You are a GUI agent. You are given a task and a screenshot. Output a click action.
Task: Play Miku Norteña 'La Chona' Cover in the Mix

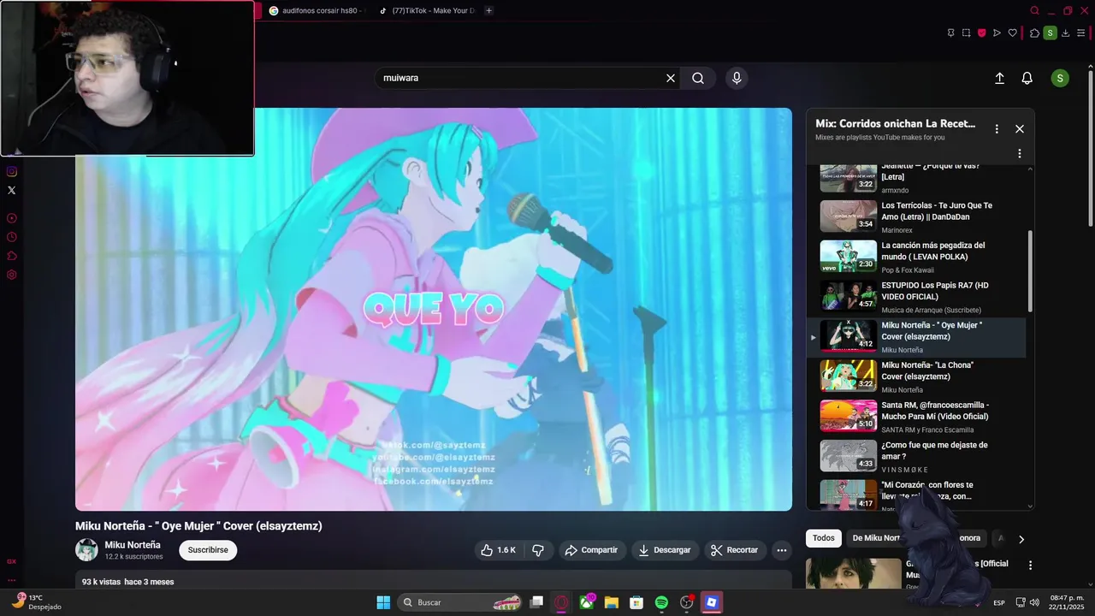[x=916, y=376]
